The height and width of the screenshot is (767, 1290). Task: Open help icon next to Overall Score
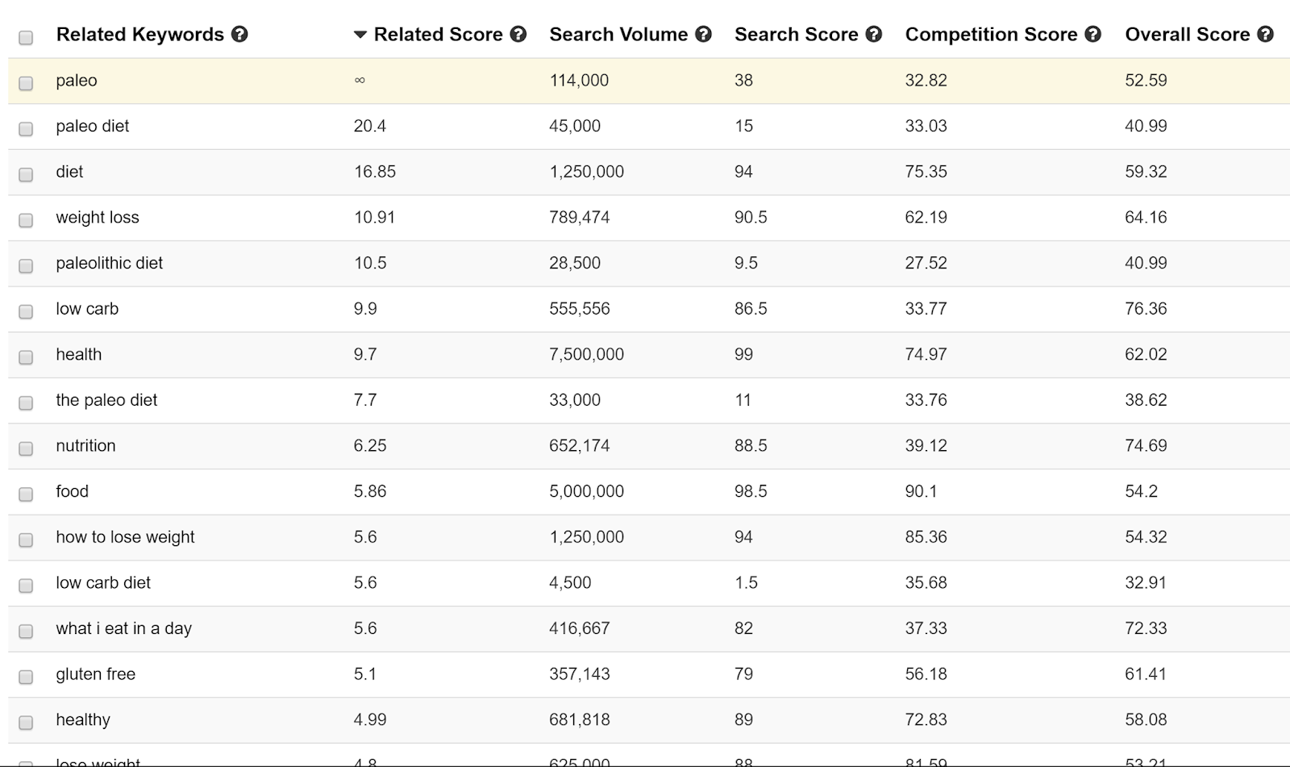(x=1266, y=35)
